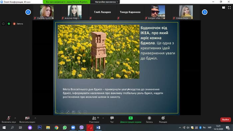Click the green encryption shield icon
This screenshot has height=131, width=233.
pos(9,24)
